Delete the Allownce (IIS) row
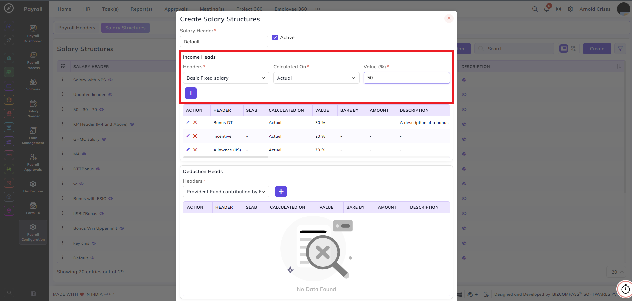 (x=195, y=150)
